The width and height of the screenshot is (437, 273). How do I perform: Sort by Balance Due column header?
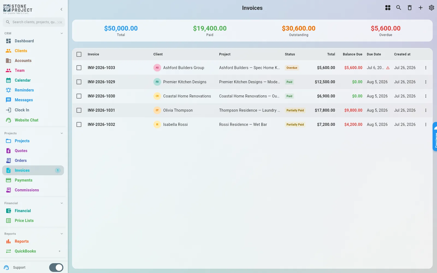point(352,54)
